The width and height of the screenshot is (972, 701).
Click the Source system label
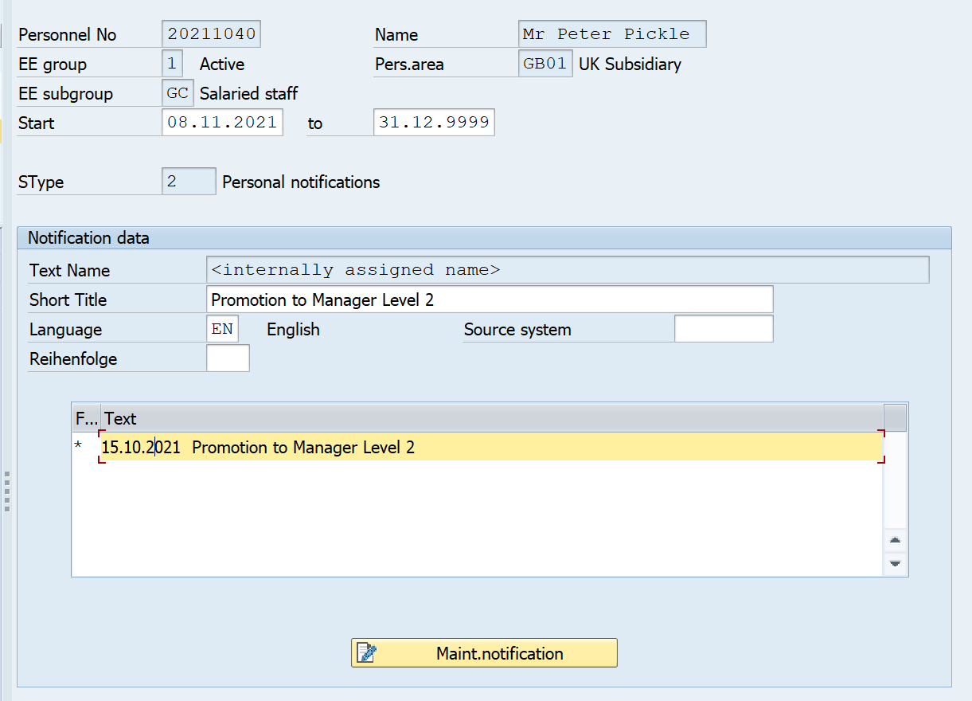(x=517, y=329)
